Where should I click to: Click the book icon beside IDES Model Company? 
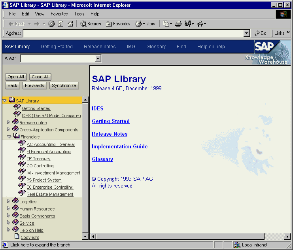[x=17, y=114]
